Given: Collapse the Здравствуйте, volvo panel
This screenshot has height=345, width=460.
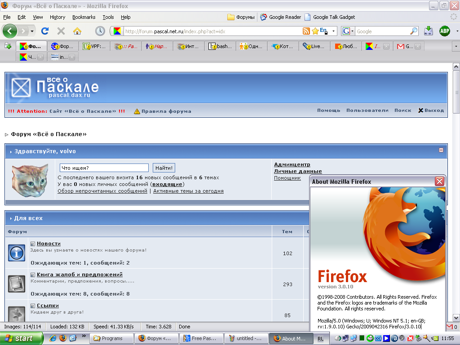Looking at the screenshot, I should [441, 150].
